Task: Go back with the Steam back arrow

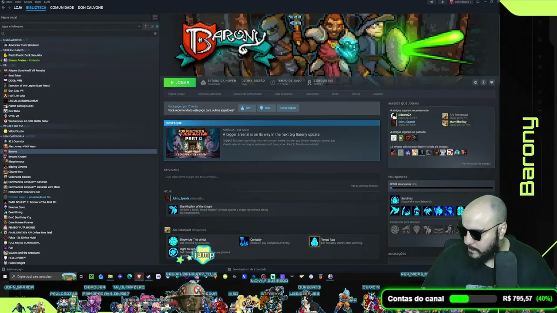Action: pos(3,7)
